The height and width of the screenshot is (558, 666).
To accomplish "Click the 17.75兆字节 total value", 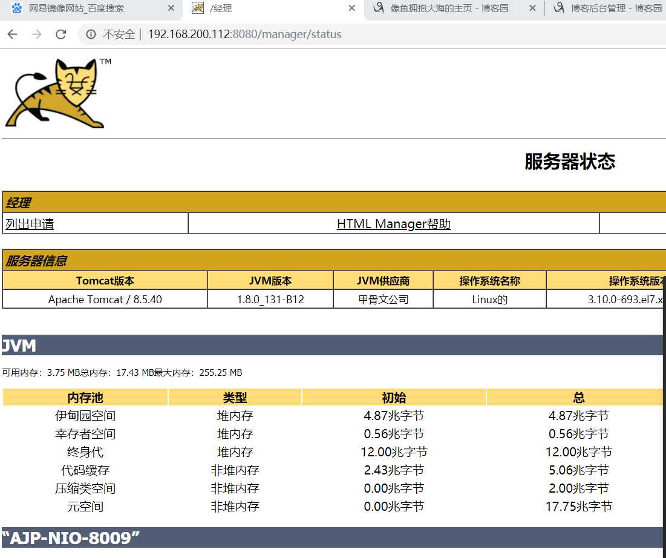I will click(x=578, y=507).
